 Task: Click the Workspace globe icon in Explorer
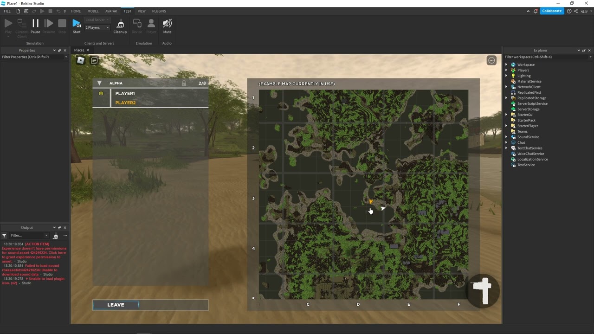[x=512, y=64]
